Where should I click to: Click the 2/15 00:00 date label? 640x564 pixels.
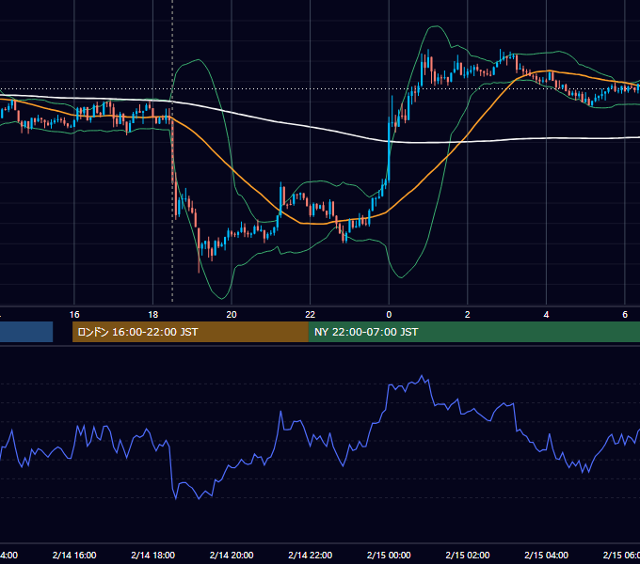pos(389,555)
